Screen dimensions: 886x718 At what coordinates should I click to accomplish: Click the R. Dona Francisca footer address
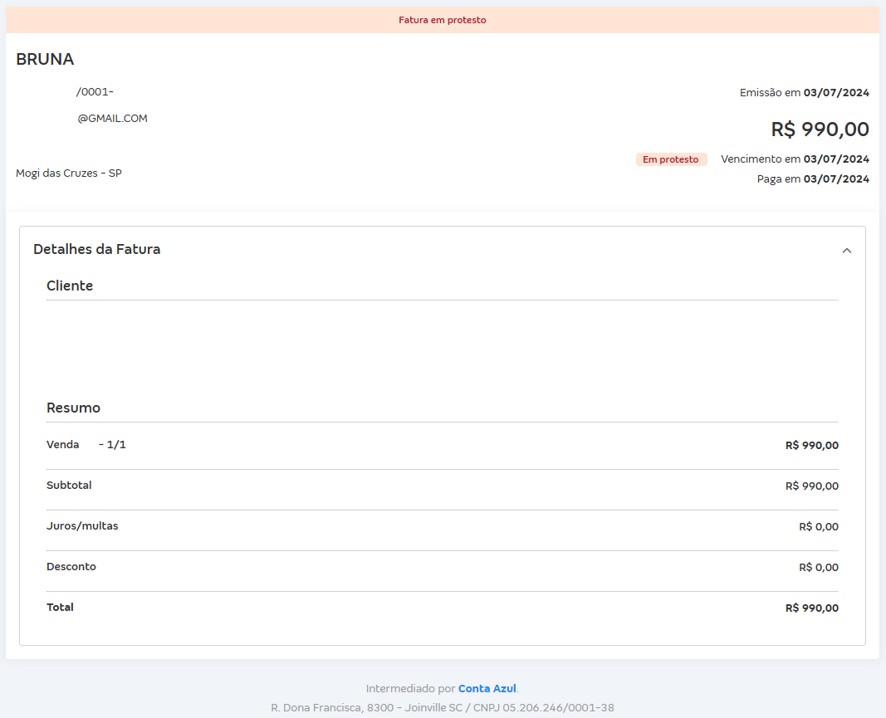(x=442, y=708)
